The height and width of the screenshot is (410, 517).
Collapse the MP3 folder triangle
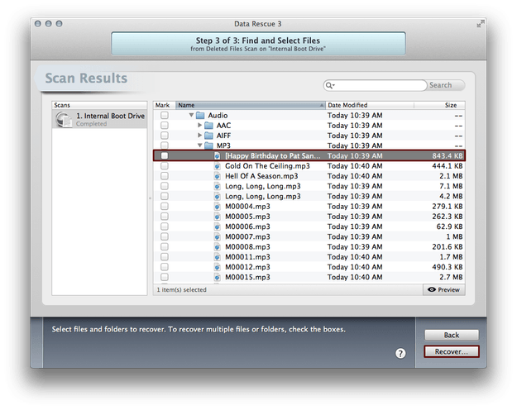(200, 145)
